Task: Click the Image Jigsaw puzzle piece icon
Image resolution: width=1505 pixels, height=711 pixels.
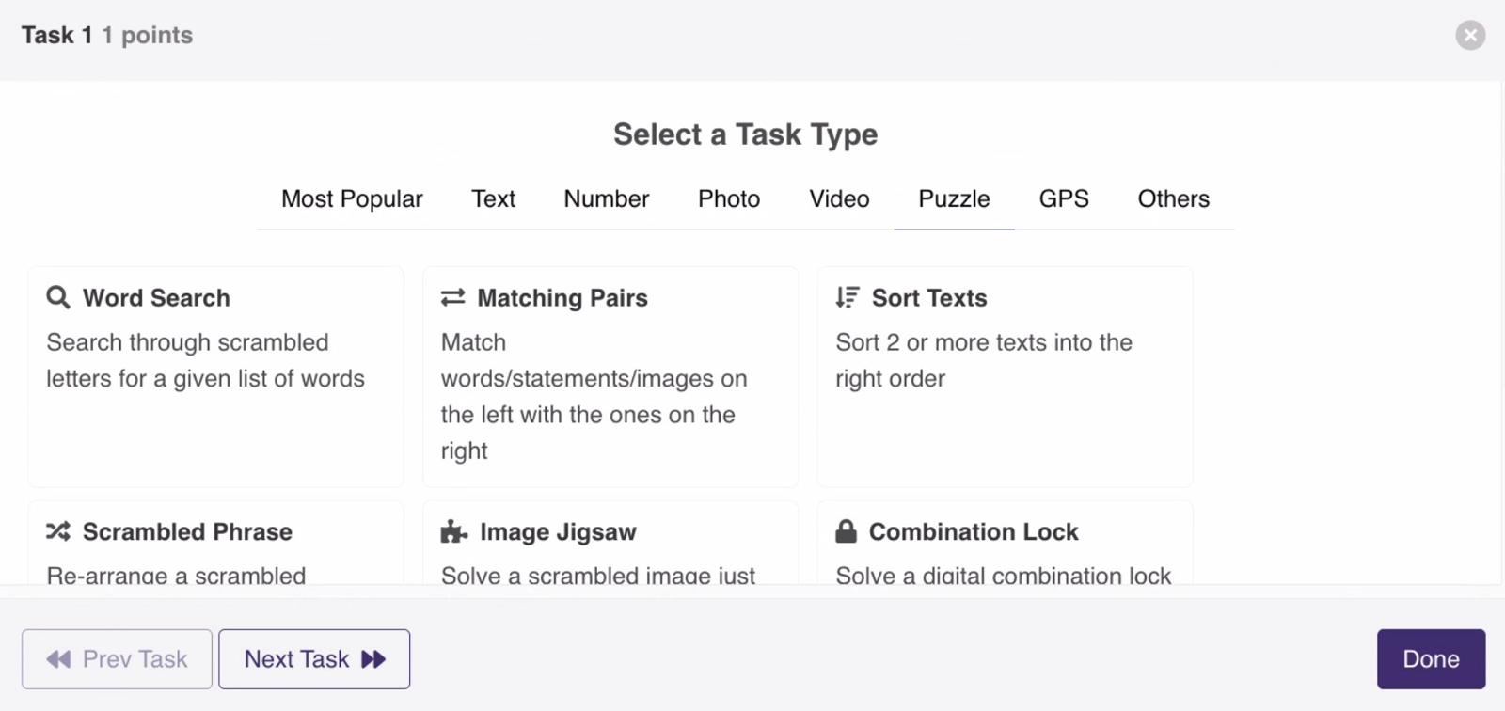Action: point(454,531)
